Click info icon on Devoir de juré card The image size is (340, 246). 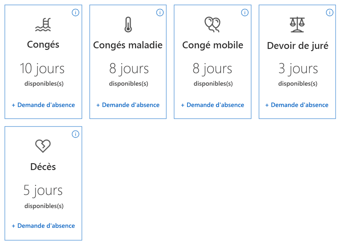click(330, 12)
